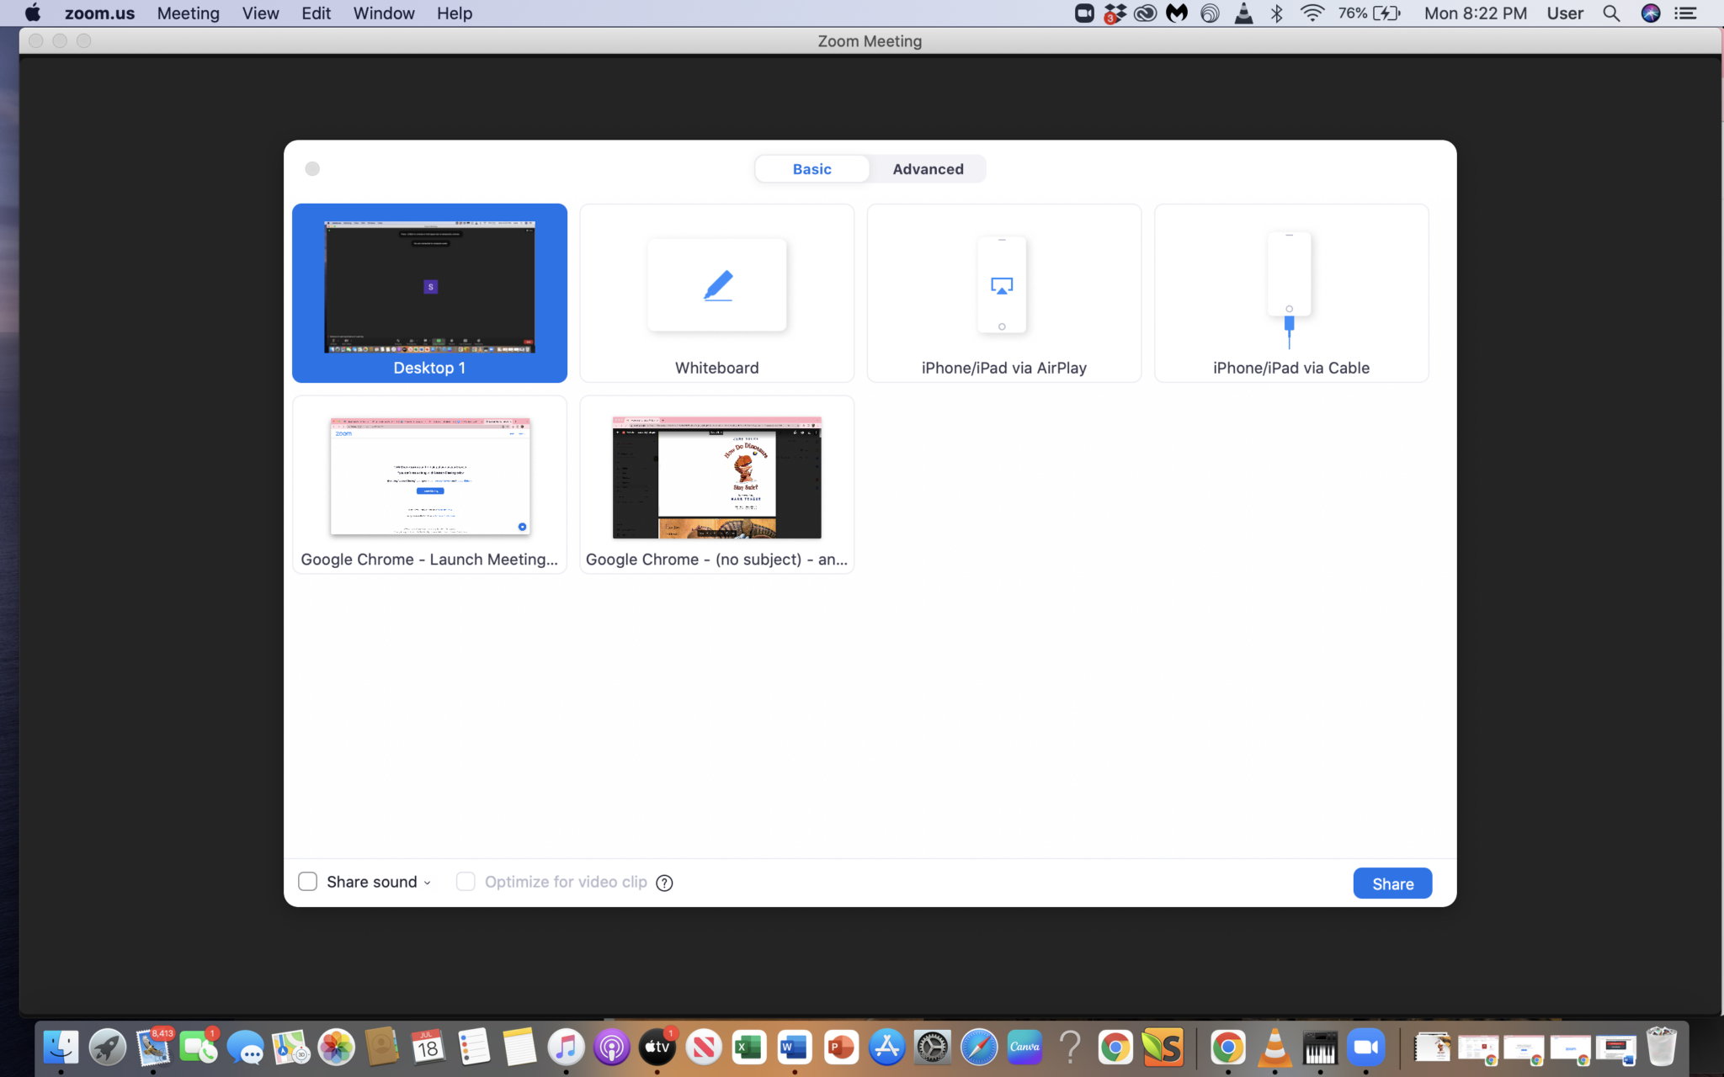Open the Optimize for video clip help icon
1724x1077 pixels.
pos(664,883)
